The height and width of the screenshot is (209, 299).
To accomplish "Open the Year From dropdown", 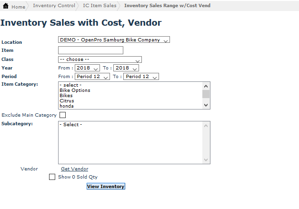I will click(x=87, y=68).
